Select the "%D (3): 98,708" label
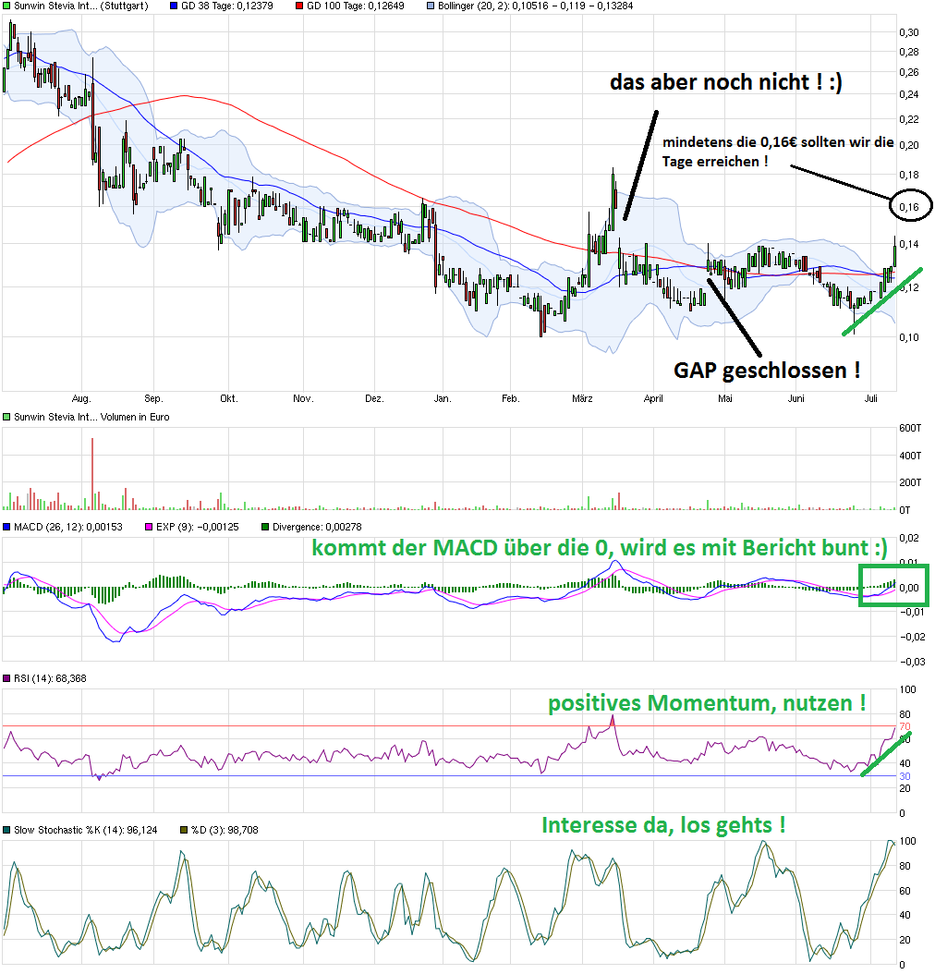935x974 pixels. tap(225, 830)
